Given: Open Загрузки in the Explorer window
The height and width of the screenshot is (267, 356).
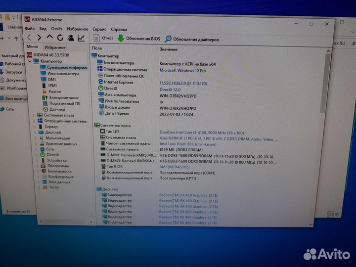Looking at the screenshot, I should (x=11, y=72).
